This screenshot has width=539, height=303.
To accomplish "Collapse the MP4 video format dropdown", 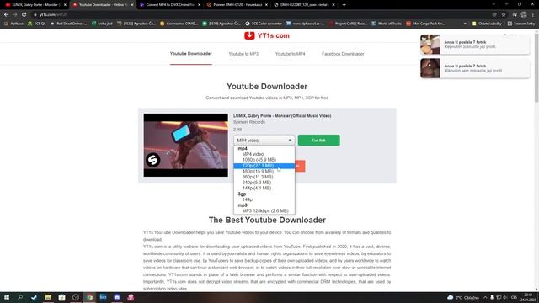I will pos(264,141).
